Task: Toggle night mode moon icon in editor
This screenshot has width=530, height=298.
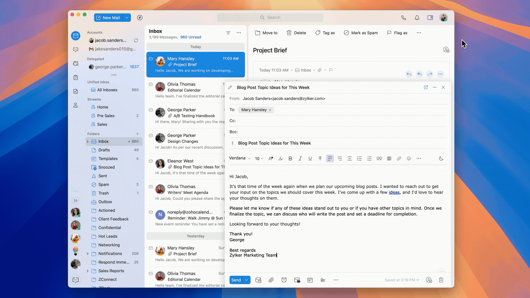Action: (441, 158)
